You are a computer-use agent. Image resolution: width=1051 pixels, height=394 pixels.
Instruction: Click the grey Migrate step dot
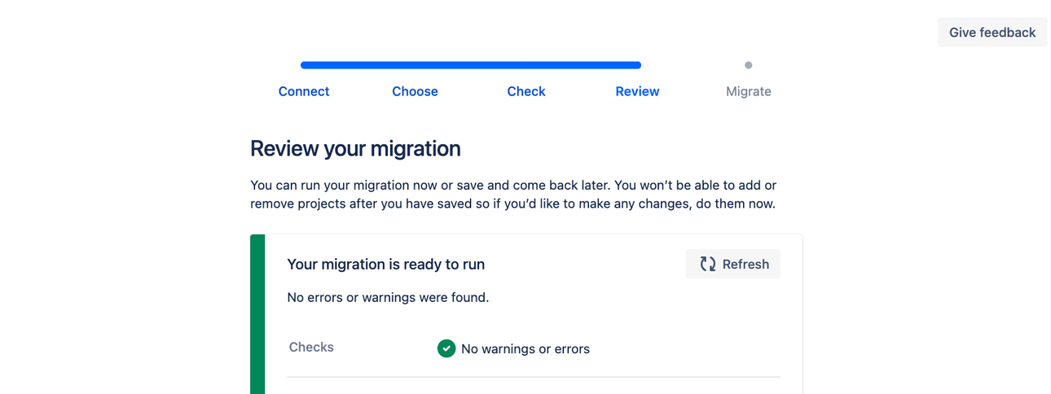click(748, 65)
